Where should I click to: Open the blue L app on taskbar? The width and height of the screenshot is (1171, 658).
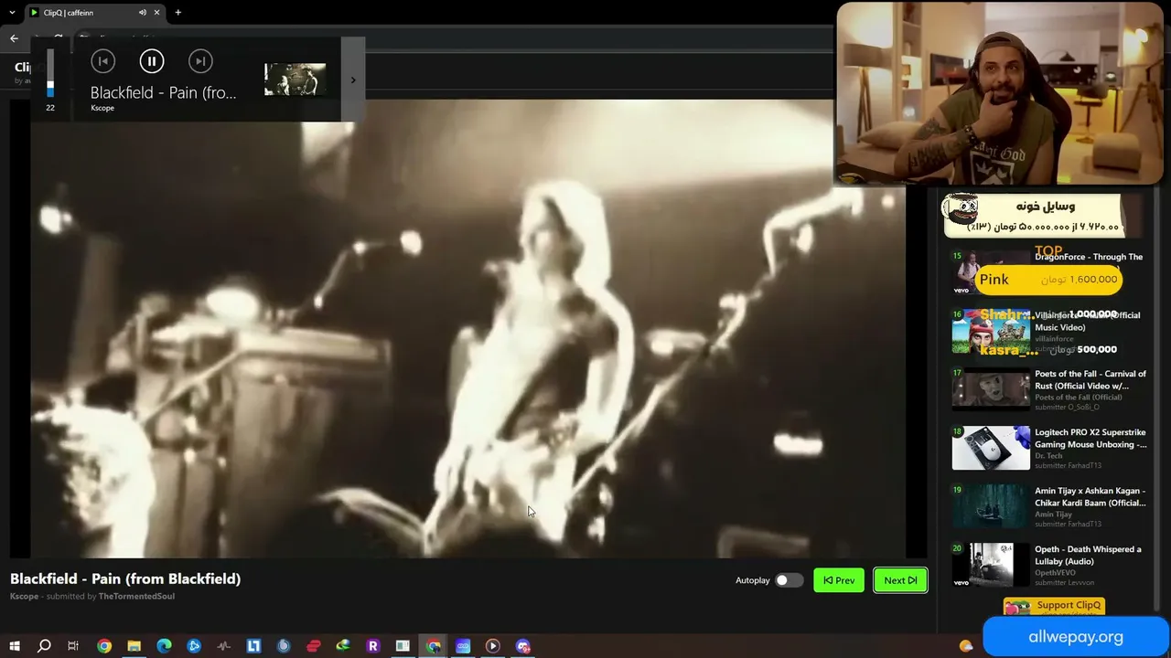pyautogui.click(x=253, y=646)
